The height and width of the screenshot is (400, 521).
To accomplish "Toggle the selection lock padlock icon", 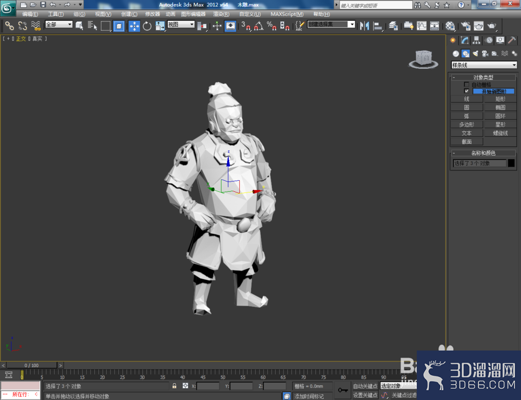I will coord(175,386).
